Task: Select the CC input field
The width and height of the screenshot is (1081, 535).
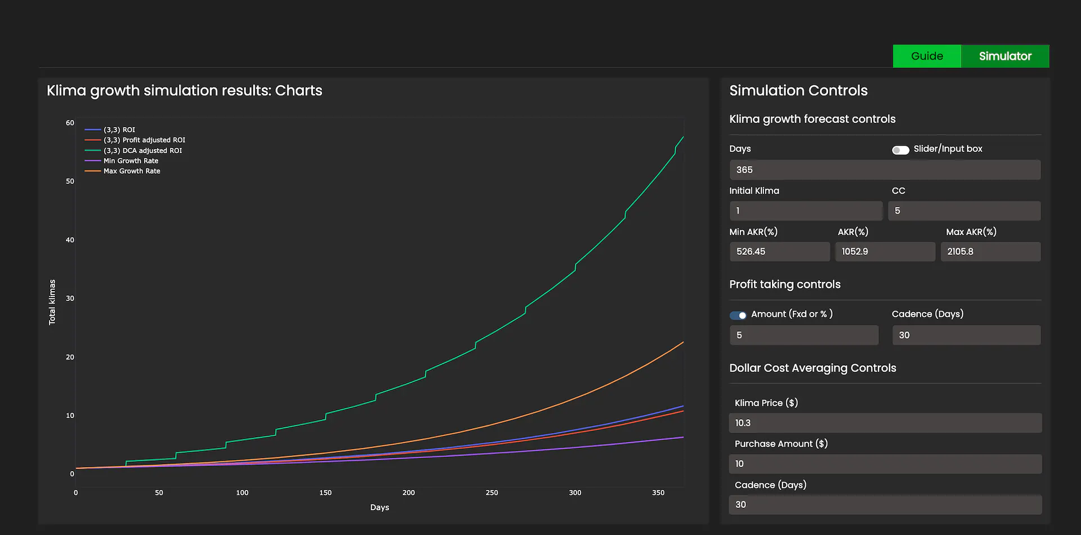Action: coord(964,211)
